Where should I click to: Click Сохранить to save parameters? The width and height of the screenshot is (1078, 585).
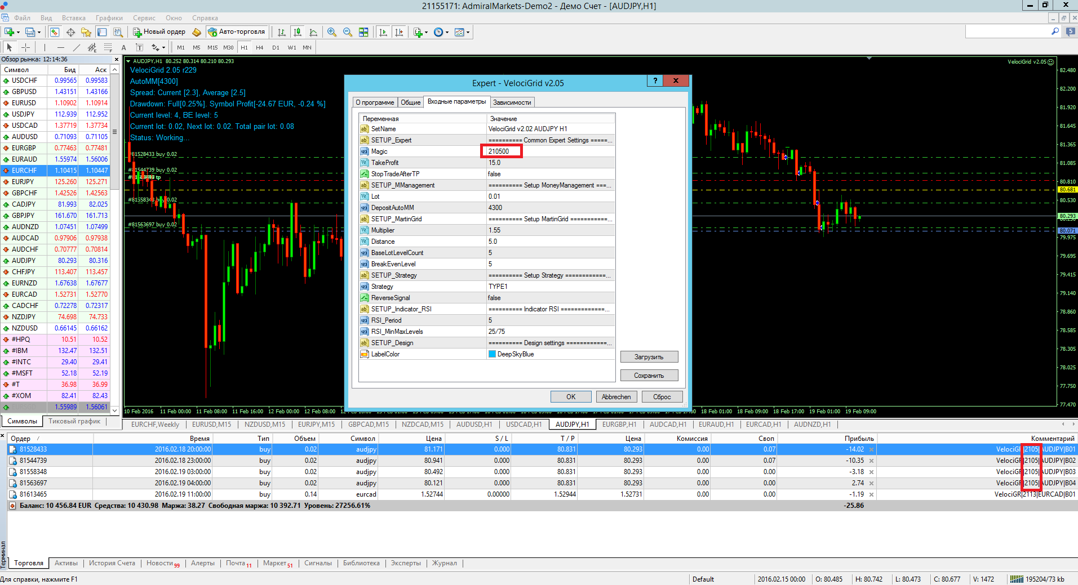(x=649, y=376)
